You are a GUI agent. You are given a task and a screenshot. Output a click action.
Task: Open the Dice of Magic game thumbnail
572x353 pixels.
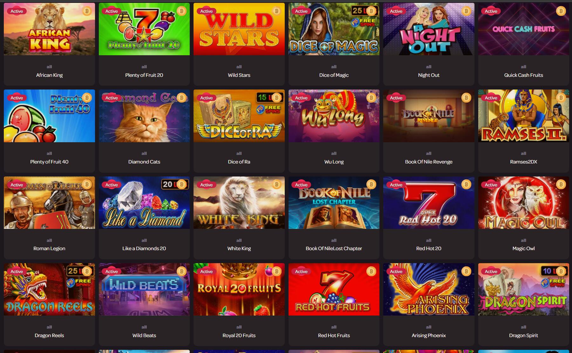click(334, 29)
